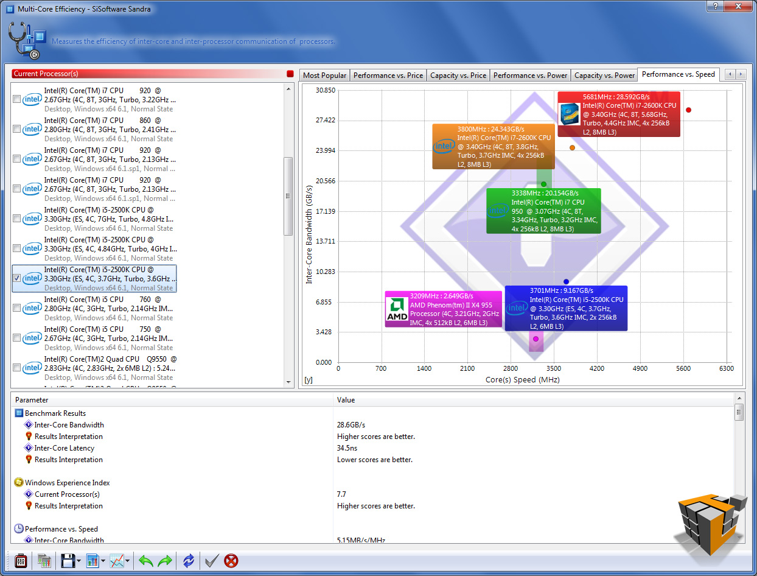Click the Parameter column header
The width and height of the screenshot is (757, 576).
pos(172,400)
